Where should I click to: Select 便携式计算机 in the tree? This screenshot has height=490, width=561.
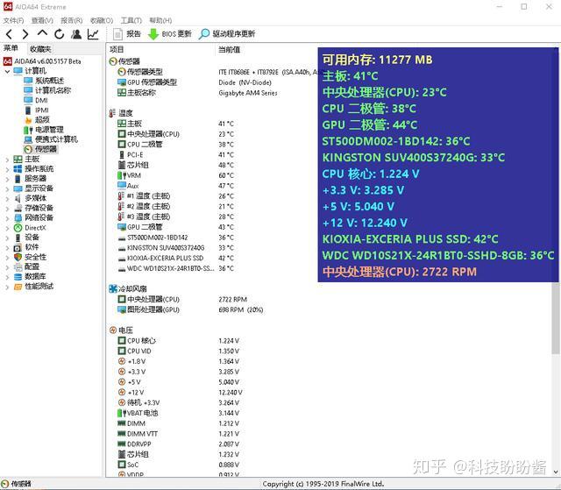pos(51,139)
